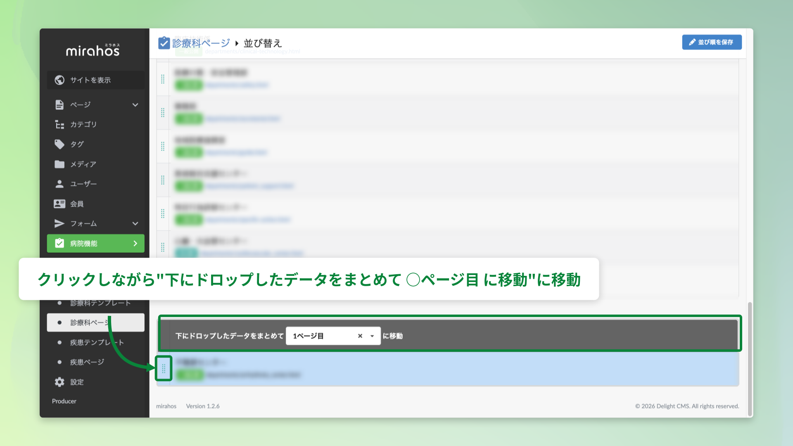The height and width of the screenshot is (446, 793).
Task: Click the ページ document icon in sidebar
Action: click(59, 104)
